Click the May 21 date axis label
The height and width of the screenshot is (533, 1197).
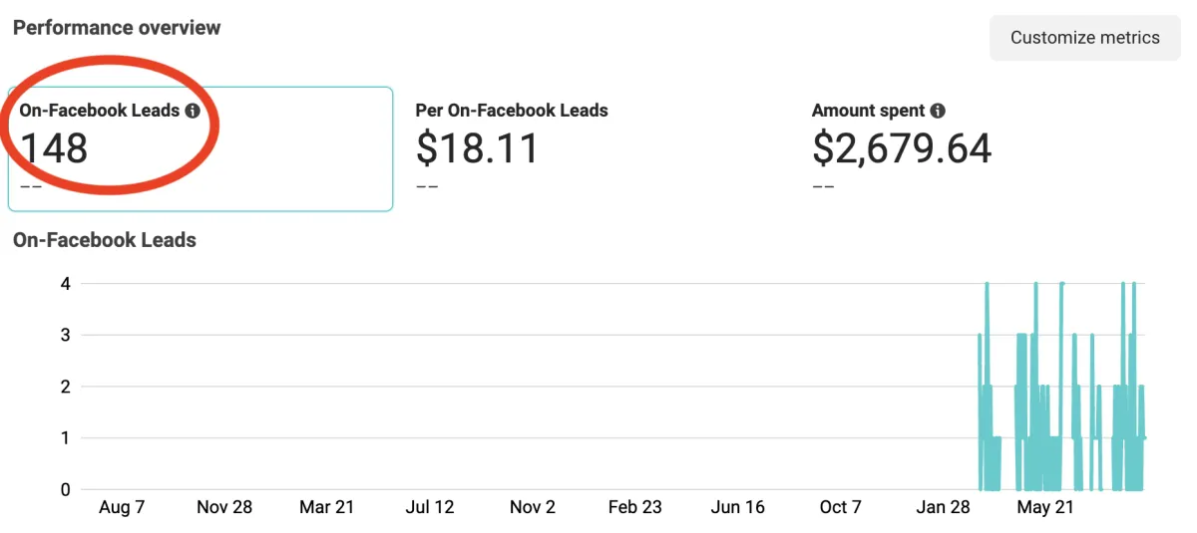(1046, 507)
